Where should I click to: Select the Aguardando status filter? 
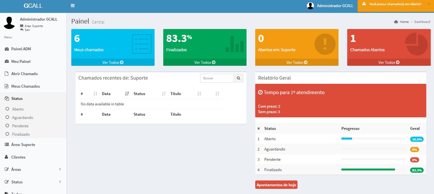pyautogui.click(x=23, y=118)
